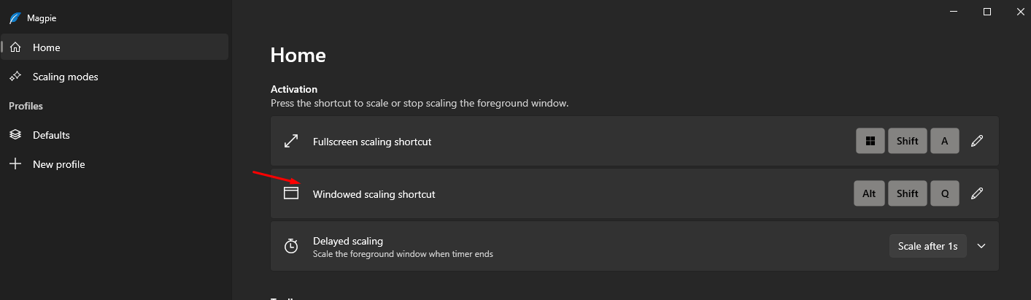Click the Magpie feather app icon
Image resolution: width=1031 pixels, height=300 pixels.
[15, 18]
